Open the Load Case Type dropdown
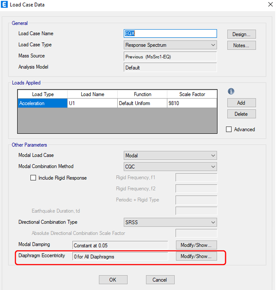The image size is (276, 290). pyautogui.click(x=170, y=45)
